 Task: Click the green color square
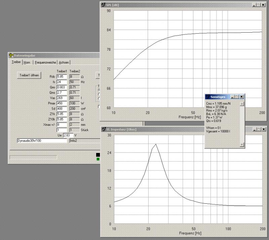point(98,159)
